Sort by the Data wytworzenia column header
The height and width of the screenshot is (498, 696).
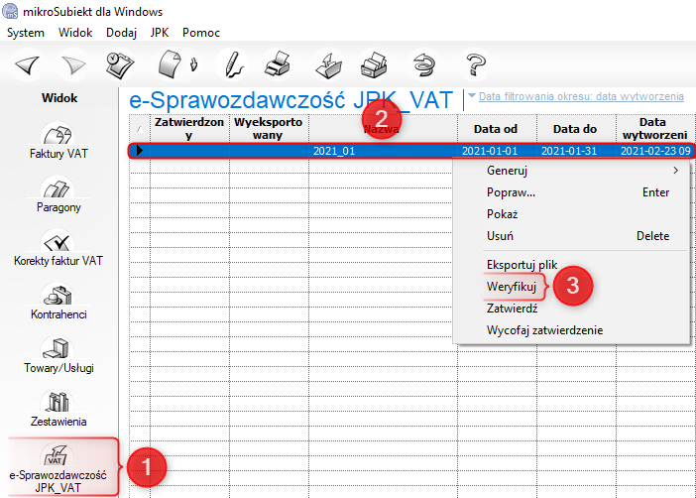tap(655, 128)
